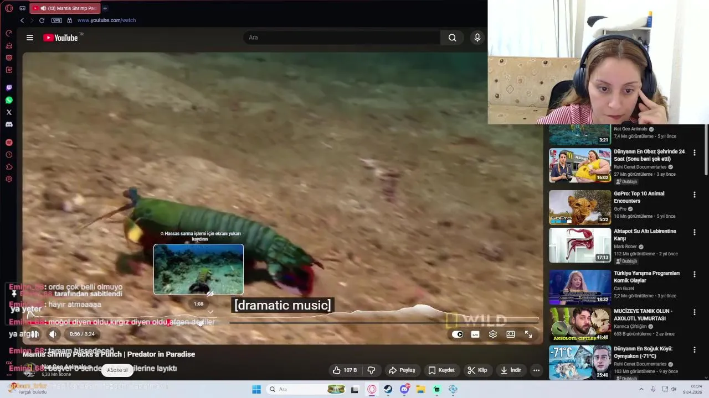Click the Kaydet save button
The height and width of the screenshot is (398, 709).
point(441,370)
